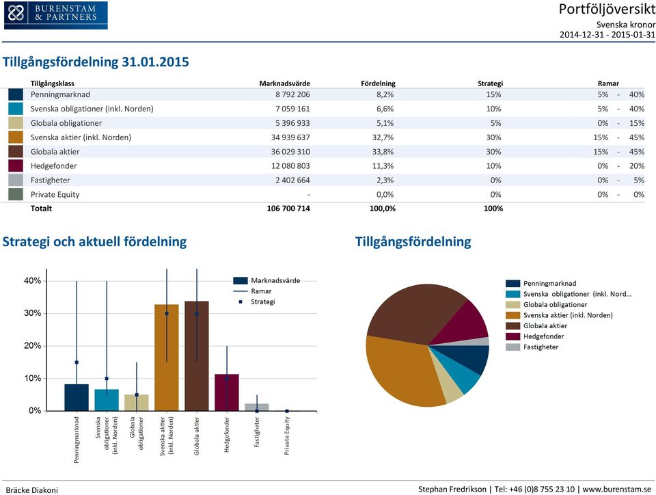
Task: Click the Marknadsvärde column header in the table
Action: click(x=284, y=83)
